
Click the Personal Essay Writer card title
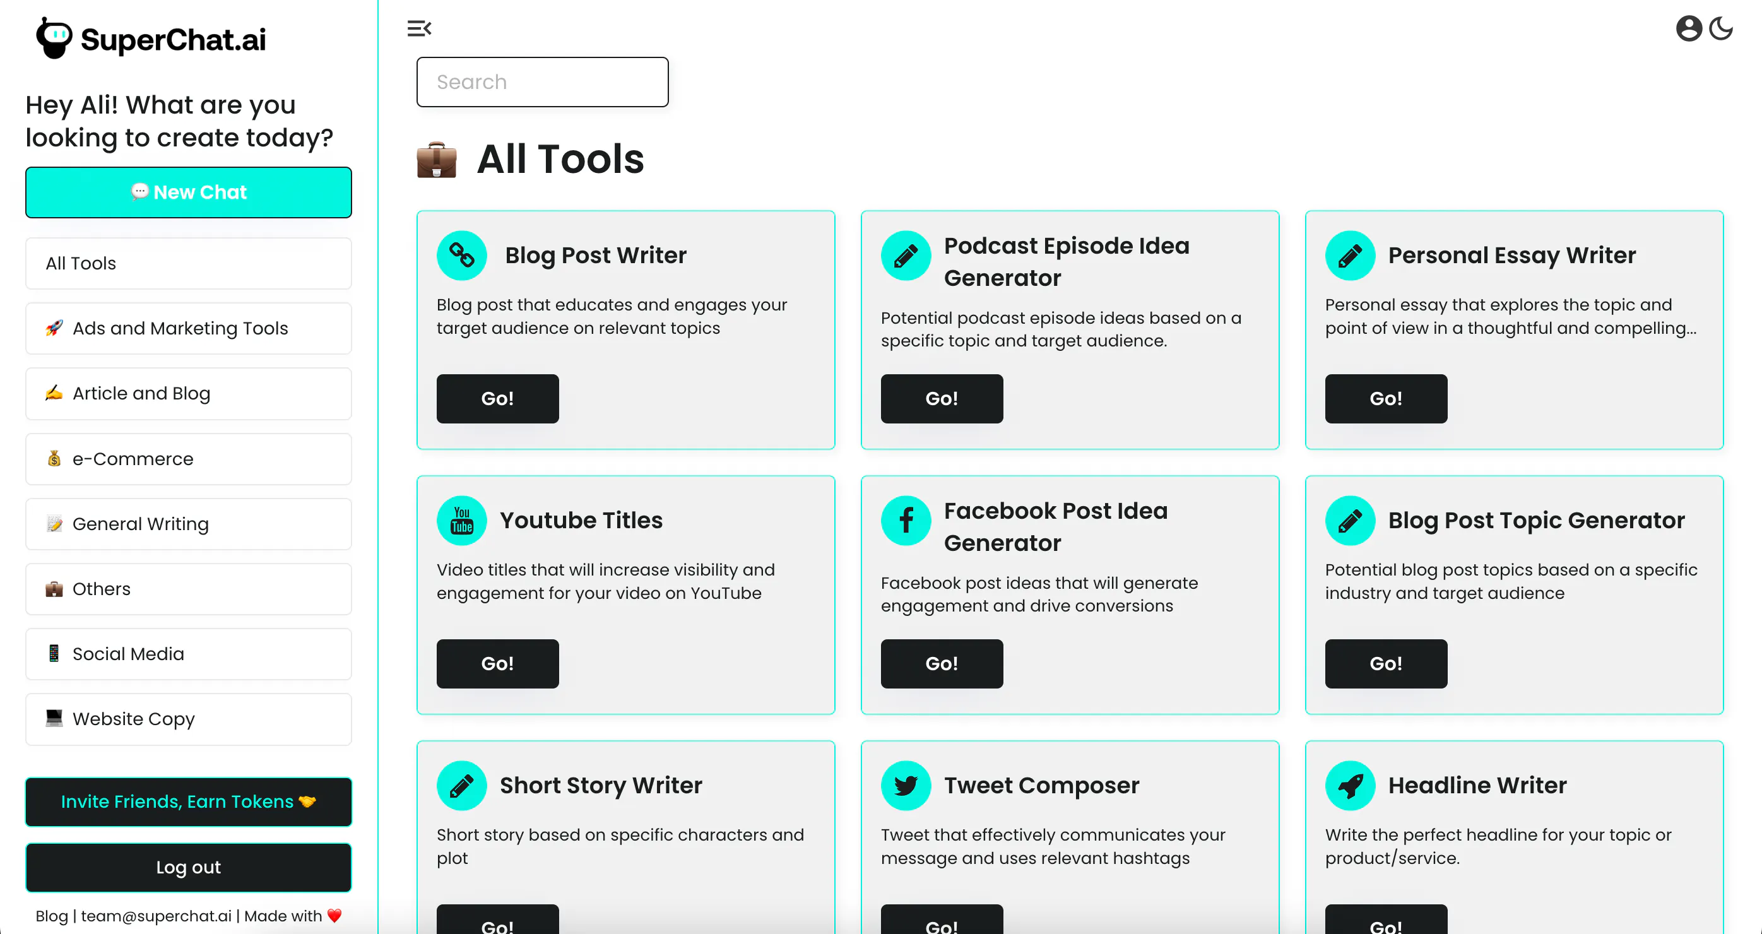coord(1511,255)
